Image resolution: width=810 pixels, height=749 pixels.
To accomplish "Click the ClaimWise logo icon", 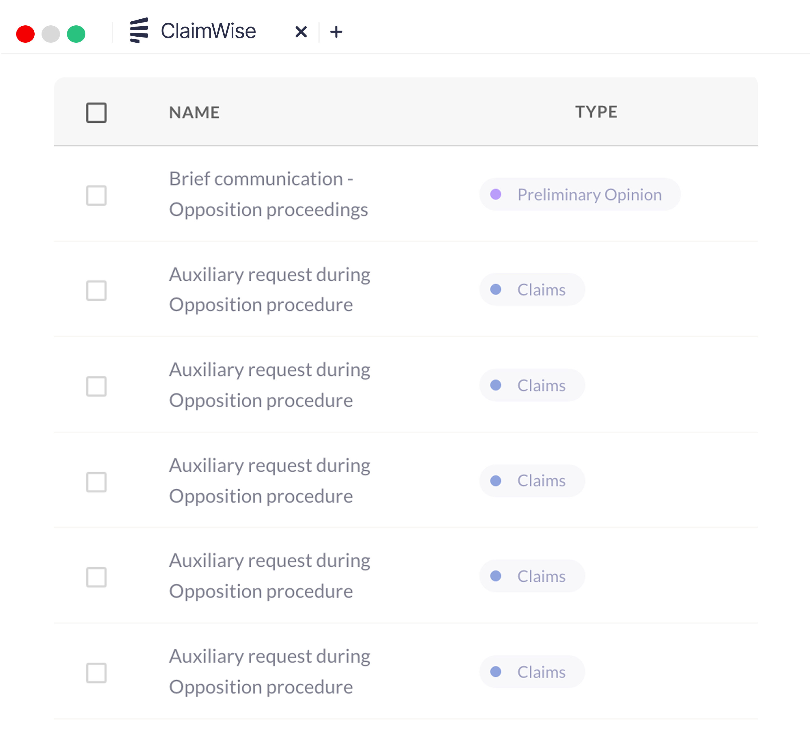I will [x=139, y=31].
